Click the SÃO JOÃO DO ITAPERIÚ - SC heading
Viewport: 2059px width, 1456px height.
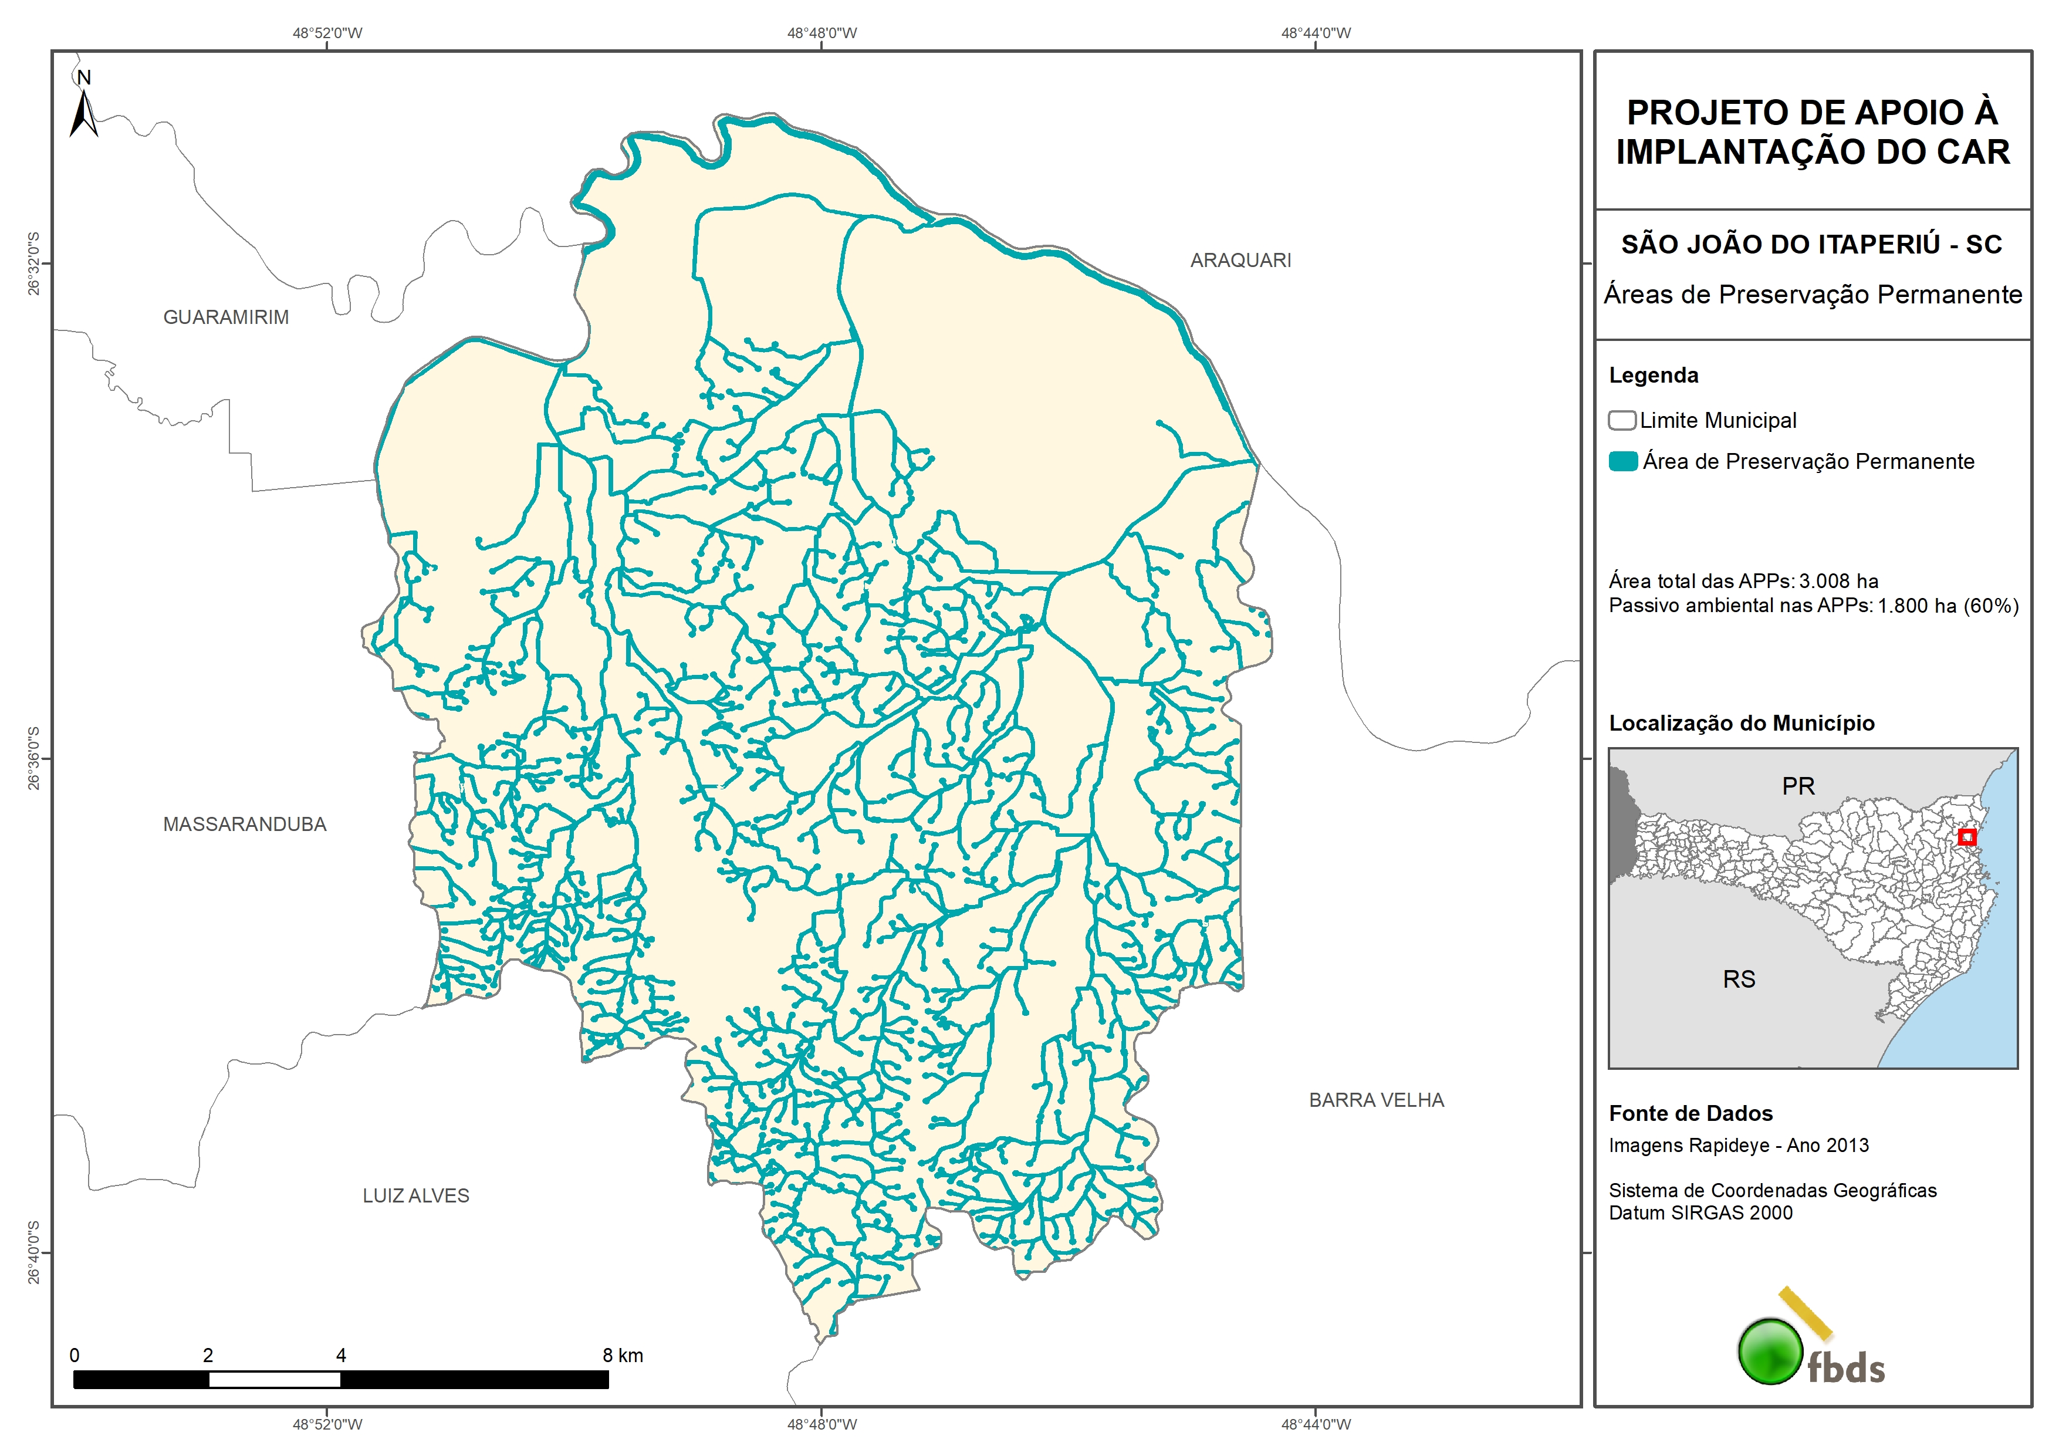[1811, 245]
